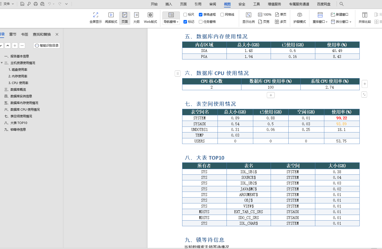Image resolution: width=382 pixels, height=249 pixels.
Task: Switch to 大纲 outline view
Action: tap(136, 18)
